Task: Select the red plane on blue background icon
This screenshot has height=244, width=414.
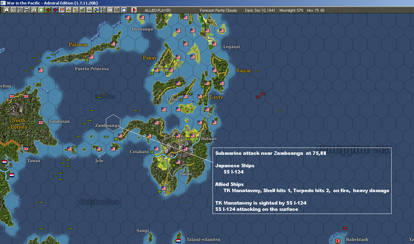Action: coord(55,10)
